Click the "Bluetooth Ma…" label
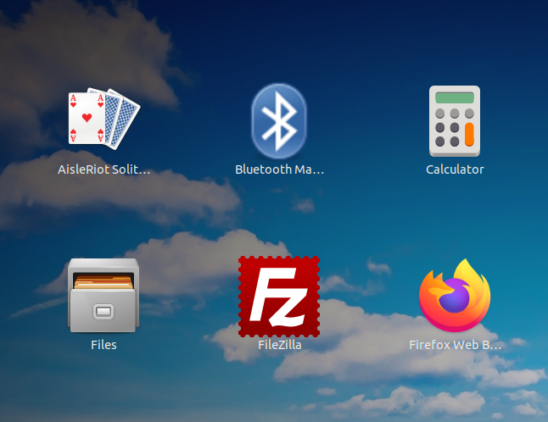Image resolution: width=548 pixels, height=422 pixels. click(280, 169)
